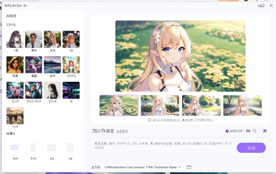The image size is (276, 174).
Task: Close the AIサムネイルメーカー window
Action: coord(271,6)
